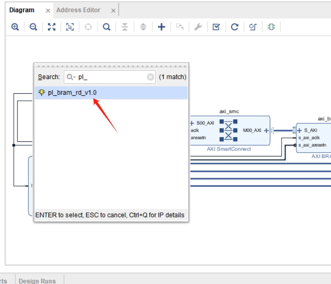Image resolution: width=331 pixels, height=284 pixels.
Task: Click the Add IP plus icon
Action: tap(162, 27)
